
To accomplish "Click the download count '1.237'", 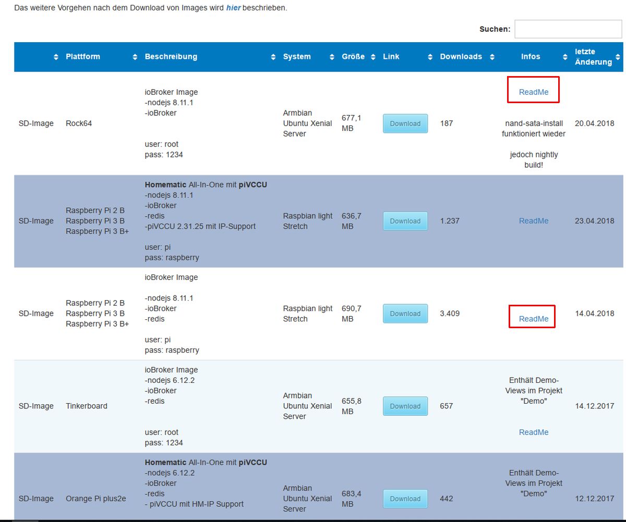I will (450, 221).
